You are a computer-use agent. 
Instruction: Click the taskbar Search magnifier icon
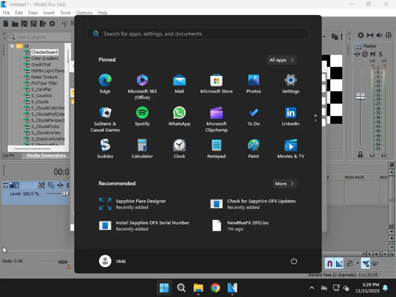click(x=181, y=288)
